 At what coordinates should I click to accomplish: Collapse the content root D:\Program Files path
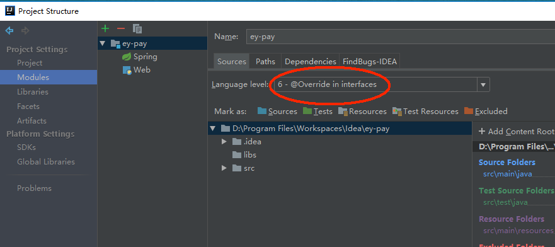pos(213,129)
